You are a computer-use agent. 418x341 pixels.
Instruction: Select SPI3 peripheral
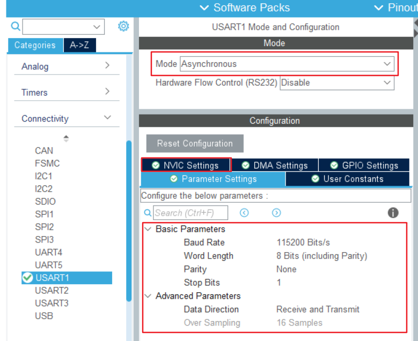pos(44,240)
